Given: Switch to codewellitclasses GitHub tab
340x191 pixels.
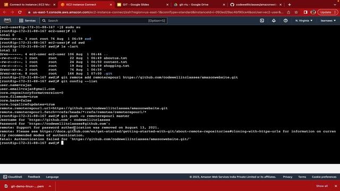Looking at the screenshot, I should (256, 5).
